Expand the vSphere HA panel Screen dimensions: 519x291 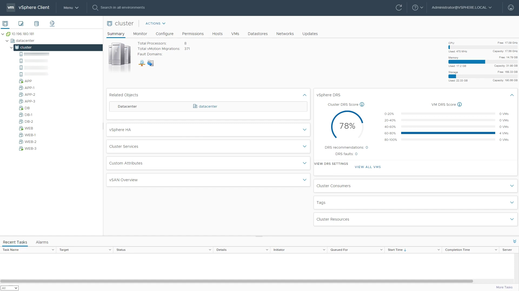[x=305, y=130]
